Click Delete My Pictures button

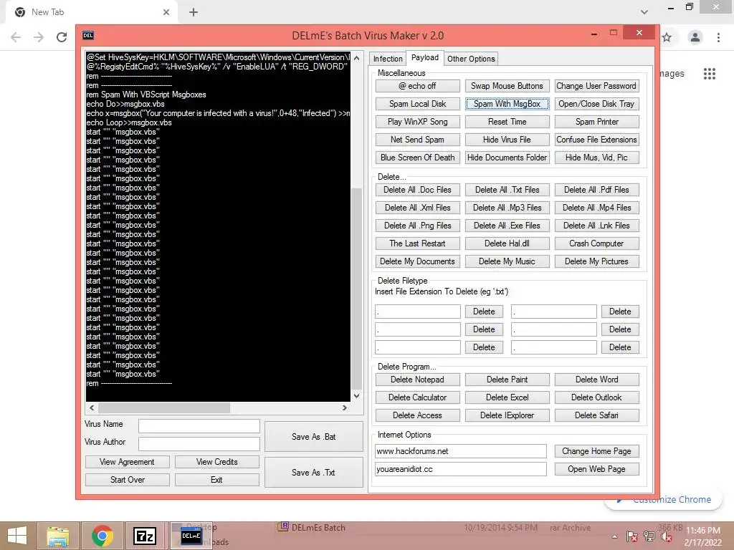[x=596, y=261]
